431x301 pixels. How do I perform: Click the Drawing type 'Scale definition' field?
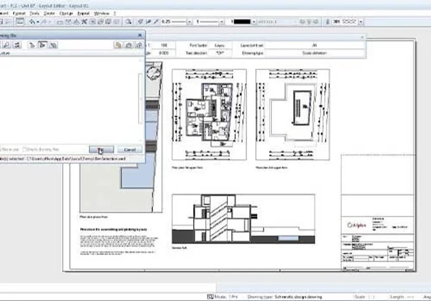(315, 53)
